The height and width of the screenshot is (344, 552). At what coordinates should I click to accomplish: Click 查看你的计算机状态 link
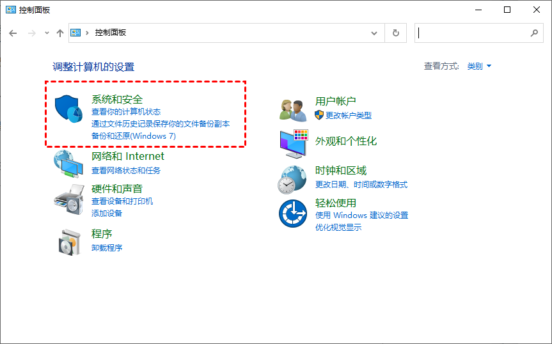click(126, 112)
